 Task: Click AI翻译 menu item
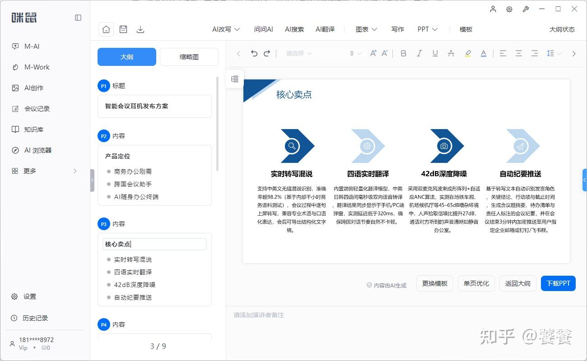click(325, 29)
